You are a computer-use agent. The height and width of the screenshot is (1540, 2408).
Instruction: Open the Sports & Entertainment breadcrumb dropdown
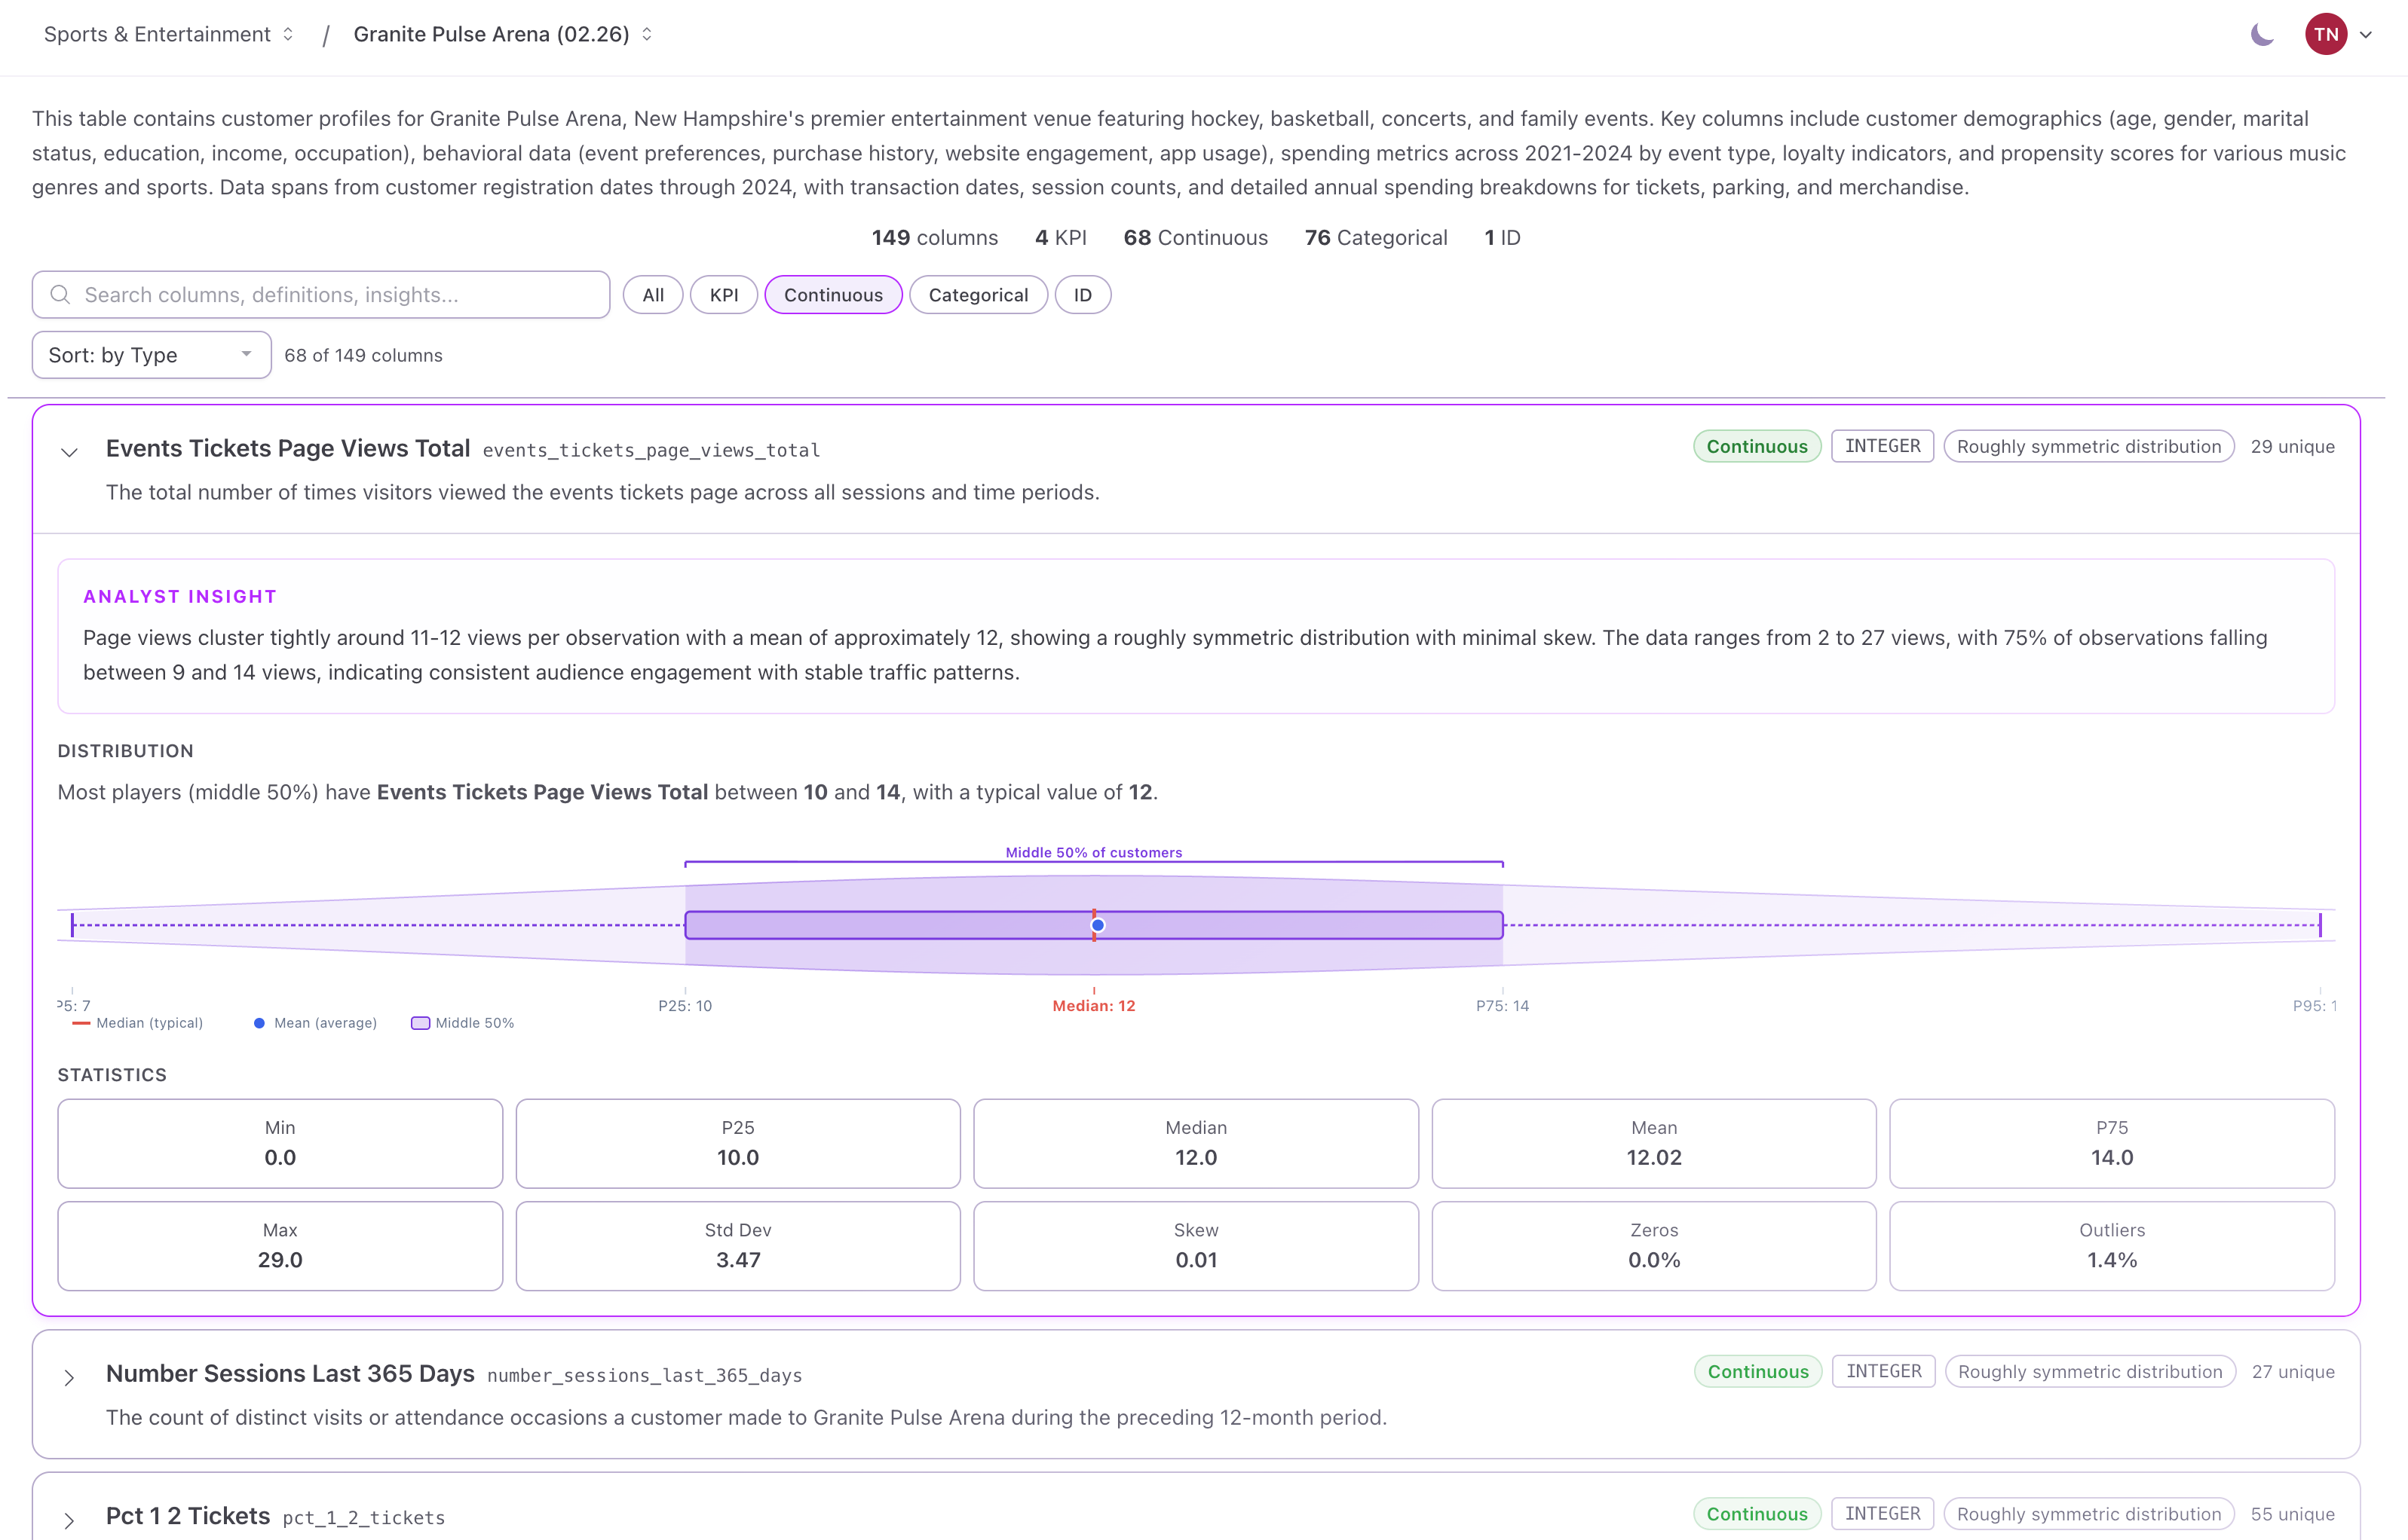(168, 34)
